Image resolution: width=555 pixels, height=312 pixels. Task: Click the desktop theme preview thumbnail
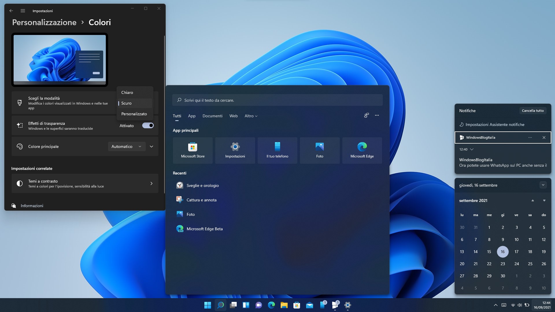[60, 60]
